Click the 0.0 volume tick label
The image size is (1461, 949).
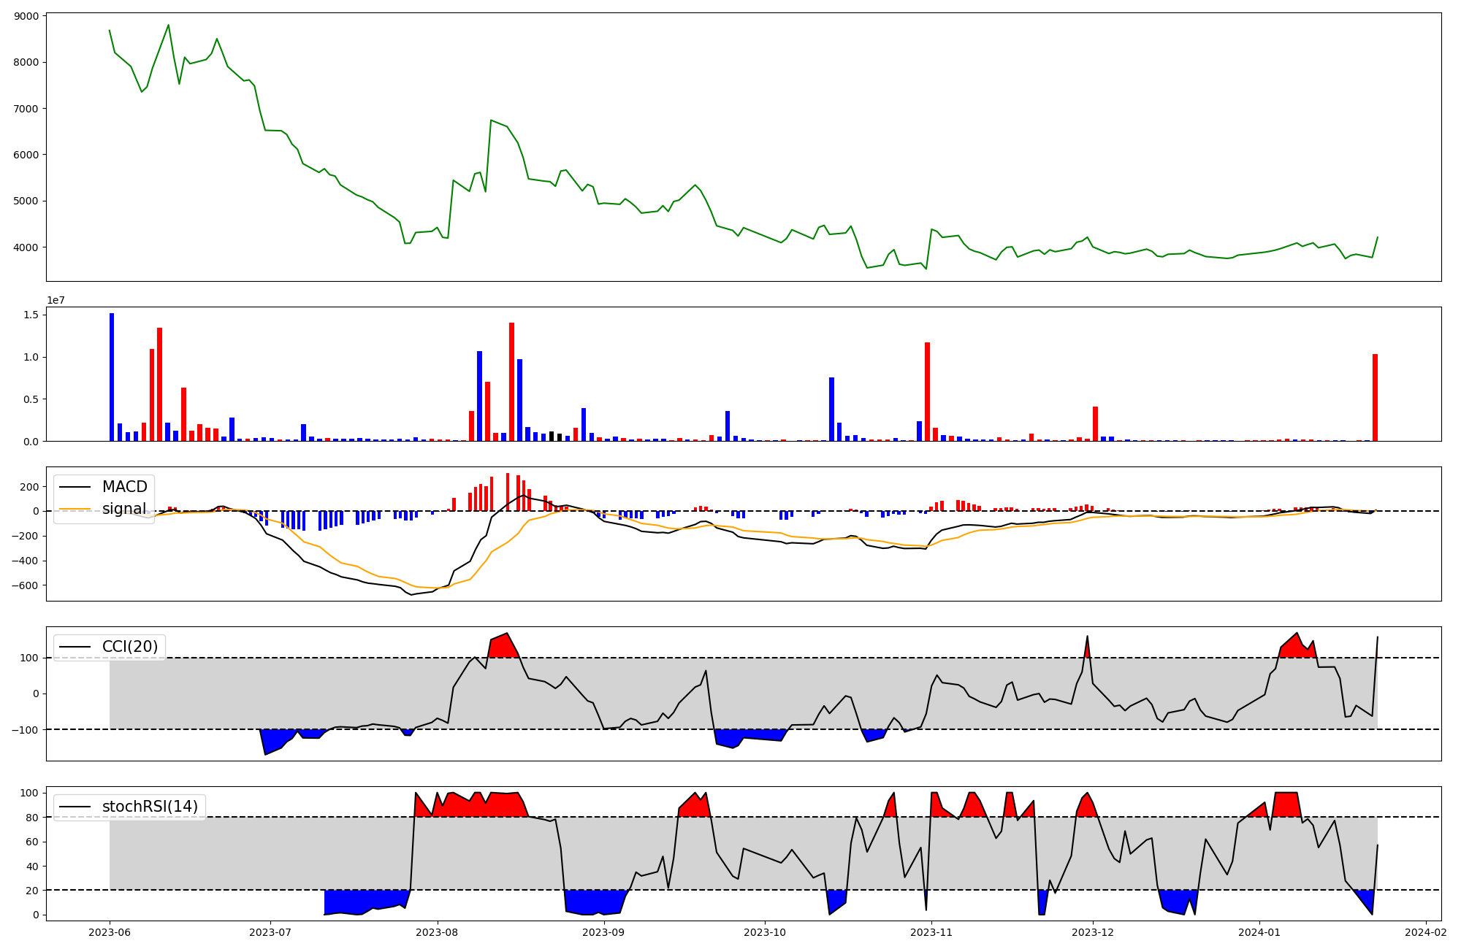31,442
